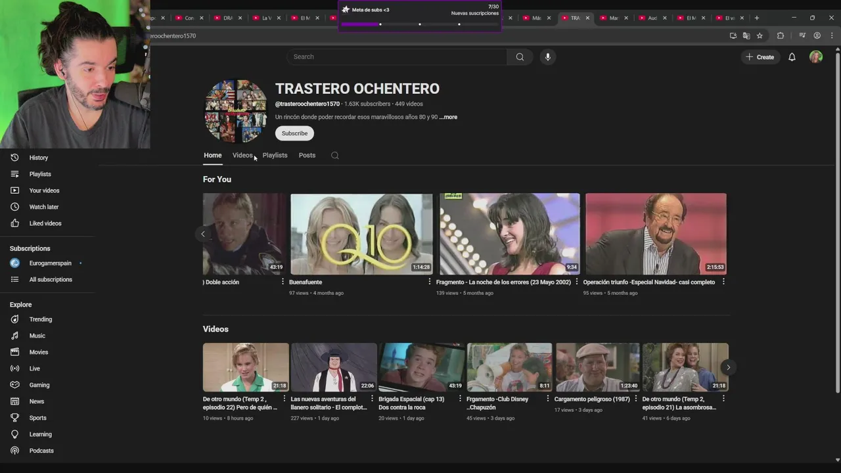
Task: Go to Podcasts in Explore
Action: tap(41, 451)
